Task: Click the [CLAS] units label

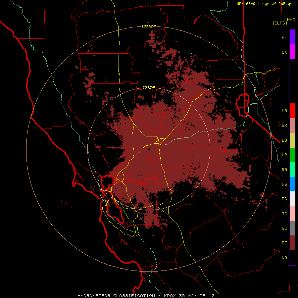Action: pos(280,23)
